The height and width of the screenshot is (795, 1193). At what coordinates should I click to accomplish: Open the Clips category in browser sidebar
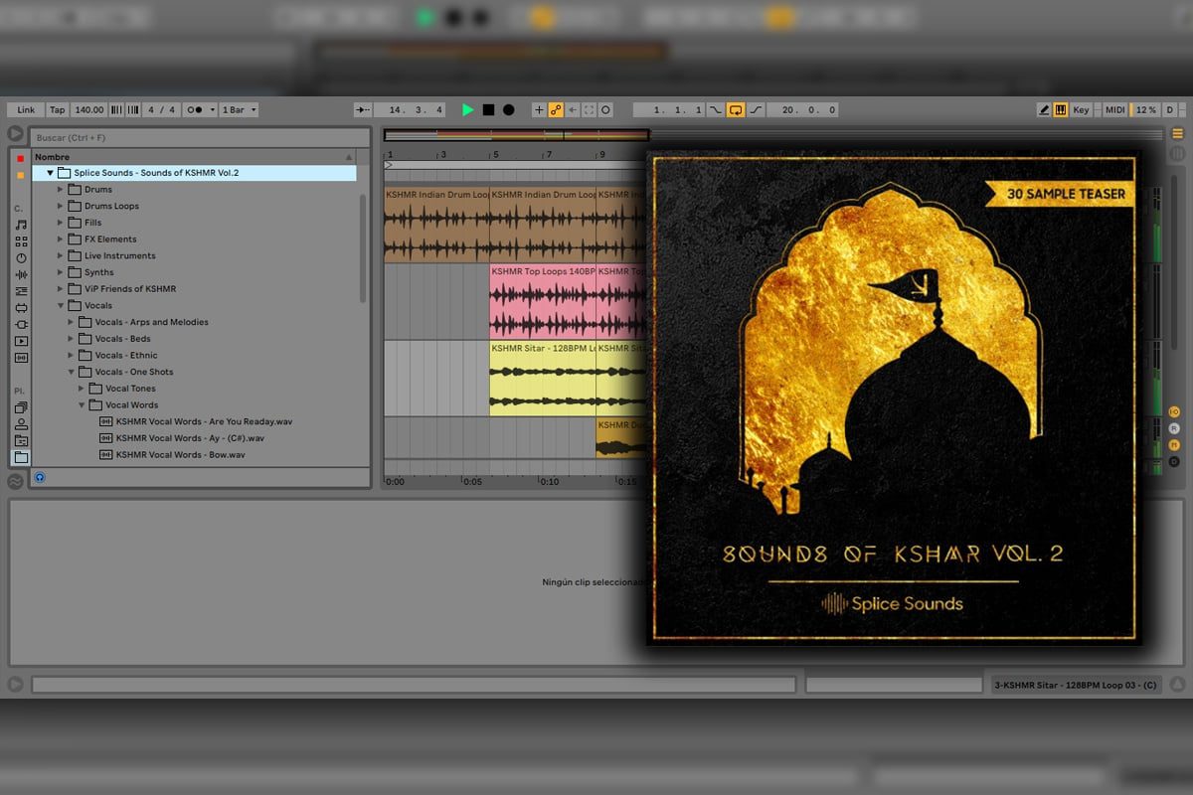click(x=21, y=341)
